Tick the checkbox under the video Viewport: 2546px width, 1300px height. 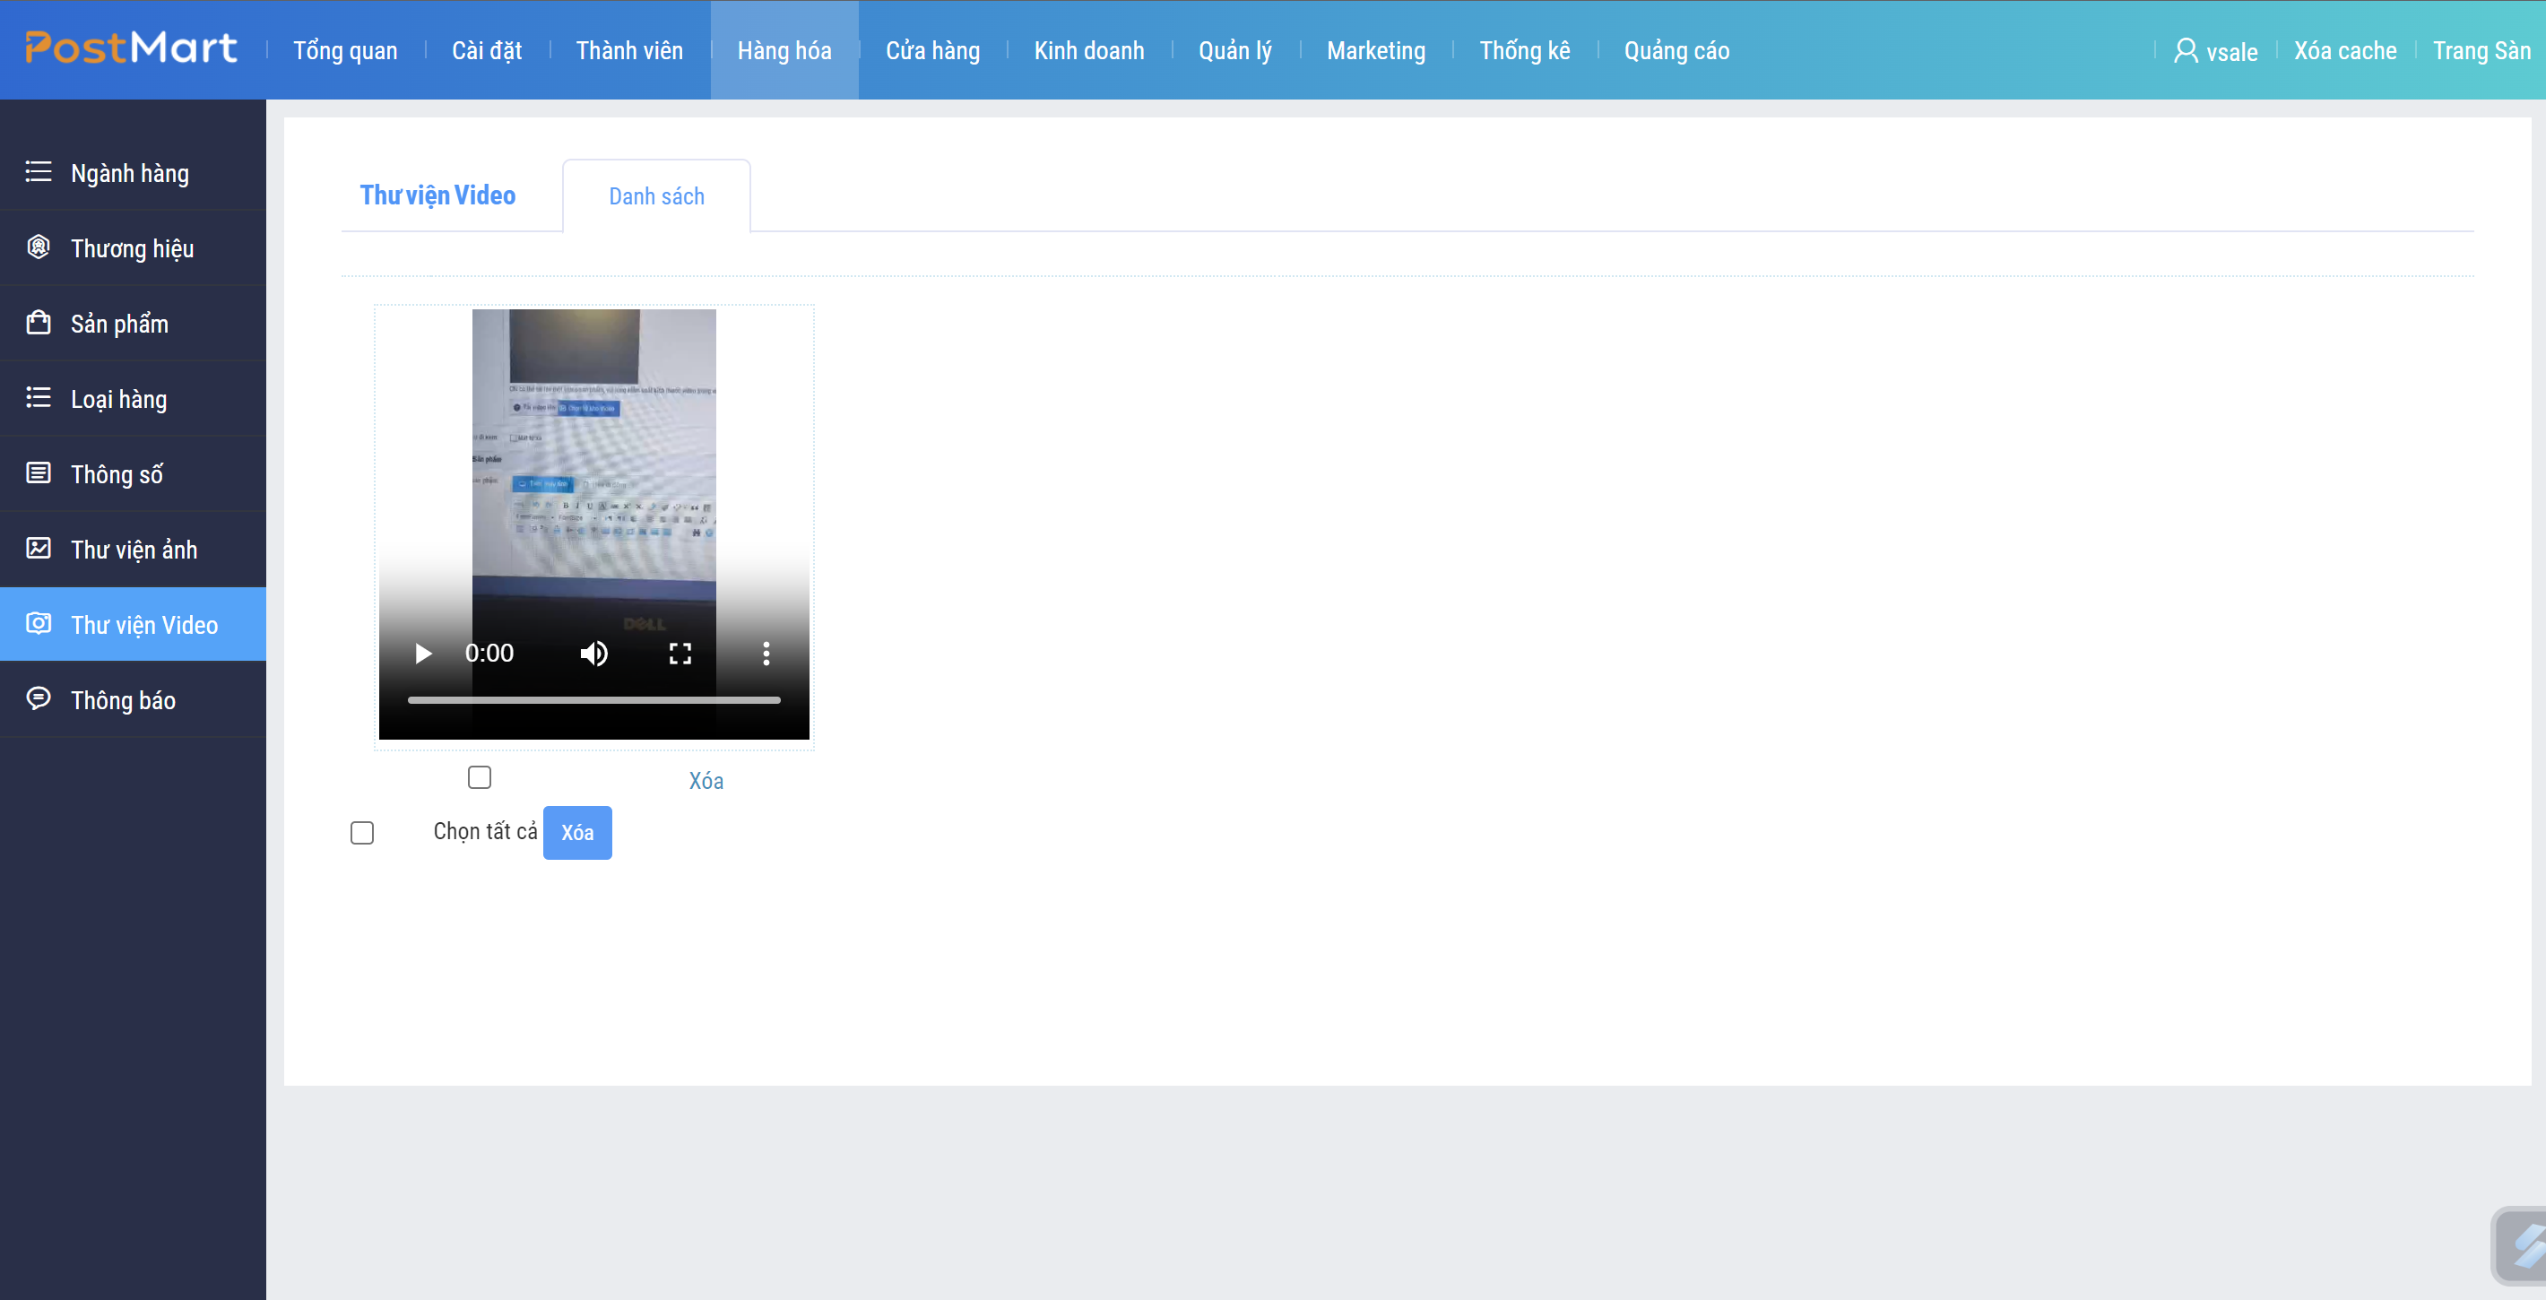click(x=480, y=778)
